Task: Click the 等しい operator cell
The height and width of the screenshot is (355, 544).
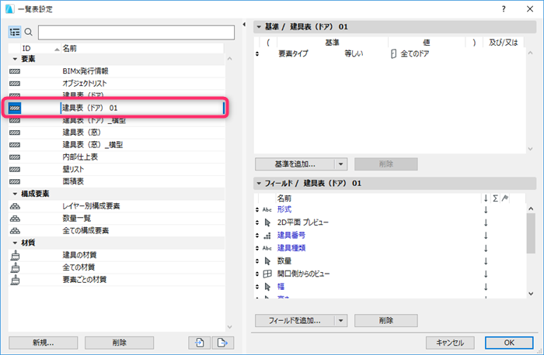Action: [x=354, y=53]
